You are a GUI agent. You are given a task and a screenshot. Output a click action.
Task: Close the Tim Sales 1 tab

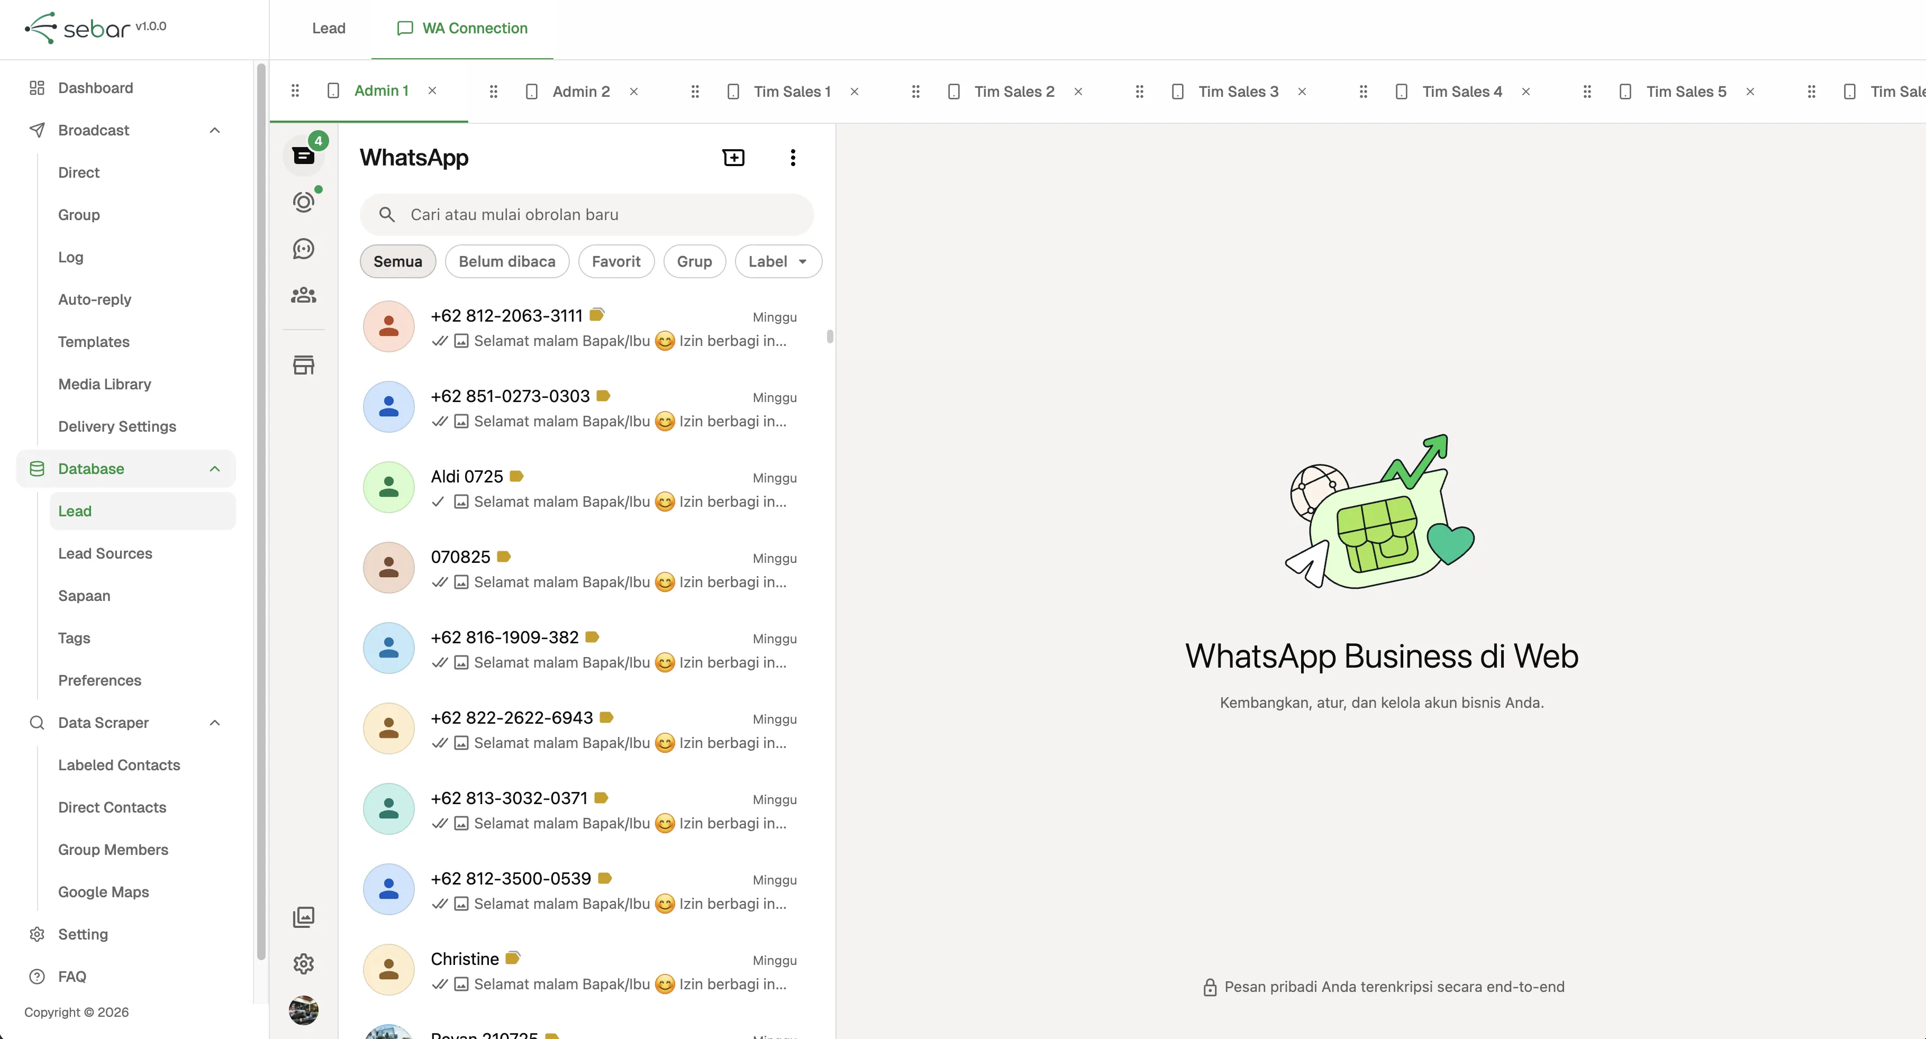tap(855, 91)
